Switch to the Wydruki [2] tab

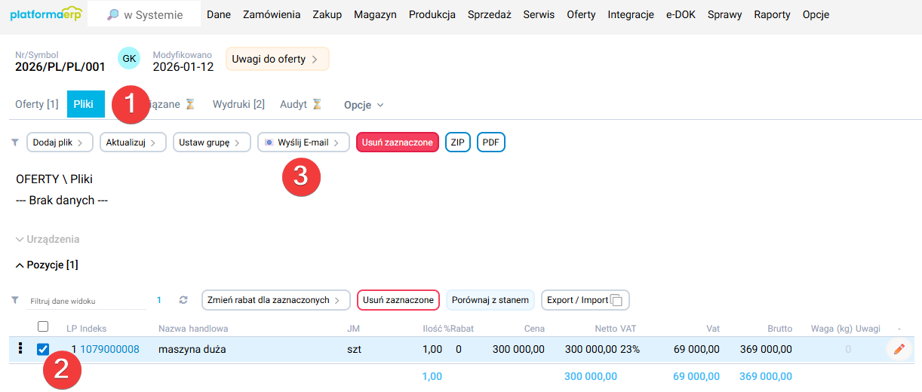[238, 104]
